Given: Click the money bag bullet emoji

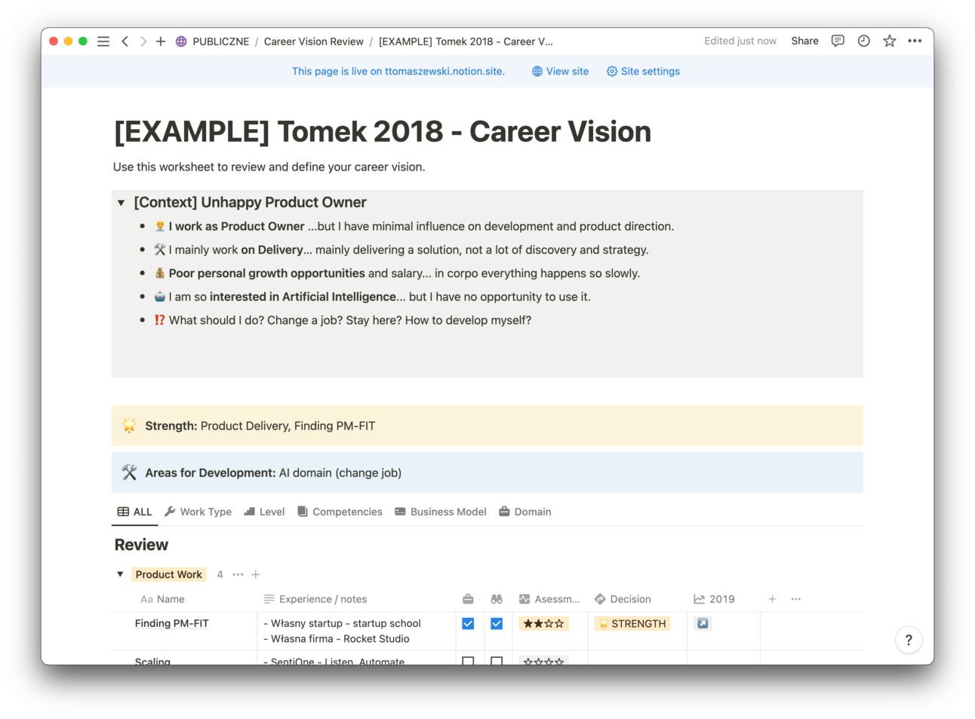Looking at the screenshot, I should tap(160, 273).
